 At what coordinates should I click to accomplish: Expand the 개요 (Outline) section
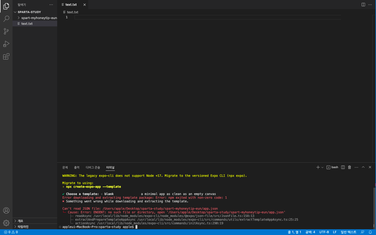coord(35,221)
